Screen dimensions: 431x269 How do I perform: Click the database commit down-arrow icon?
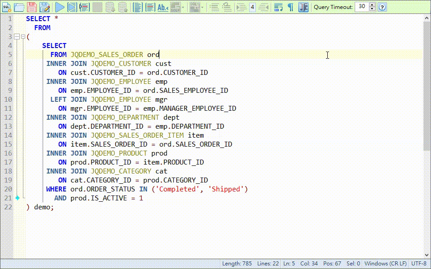pyautogui.click(x=110, y=7)
